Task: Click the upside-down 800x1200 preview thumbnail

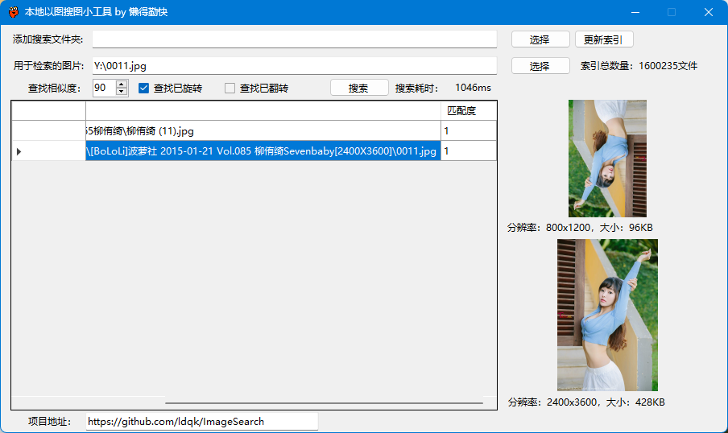Action: point(607,159)
